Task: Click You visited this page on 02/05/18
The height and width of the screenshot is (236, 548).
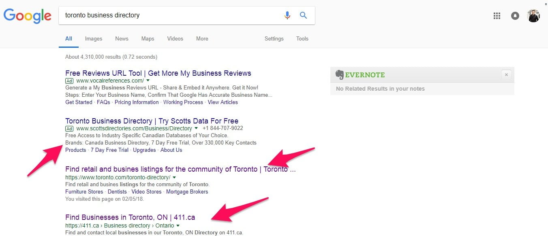Action: (x=105, y=199)
